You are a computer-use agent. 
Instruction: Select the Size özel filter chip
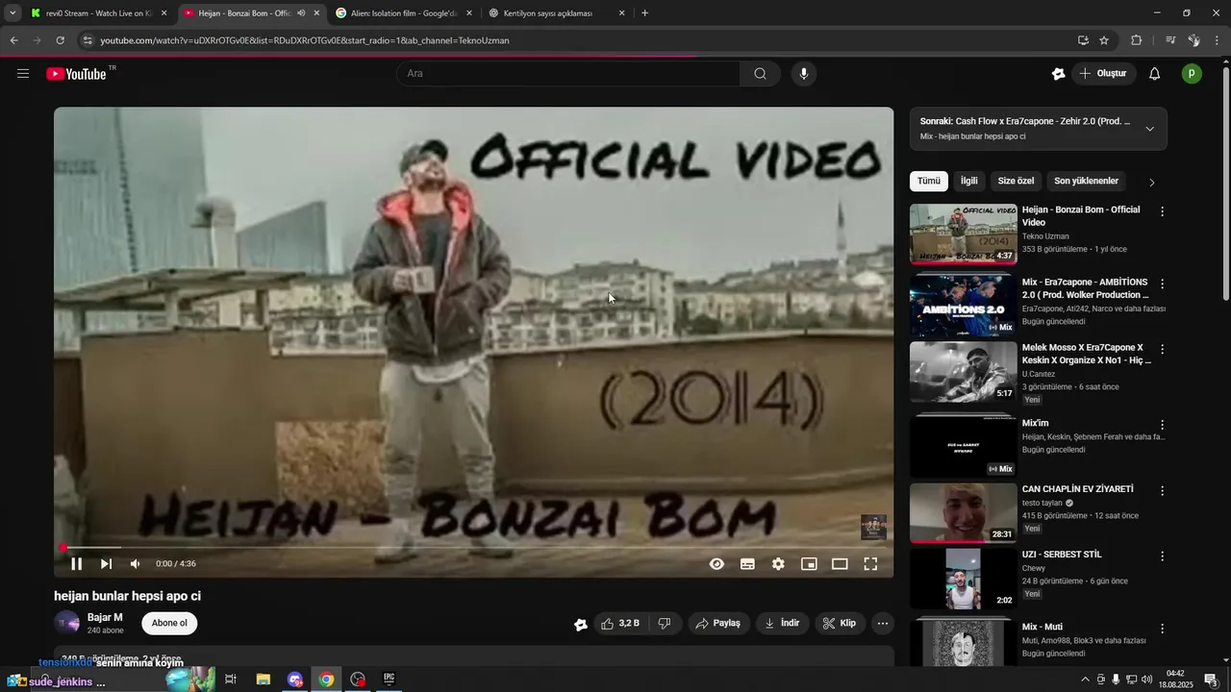(1017, 181)
